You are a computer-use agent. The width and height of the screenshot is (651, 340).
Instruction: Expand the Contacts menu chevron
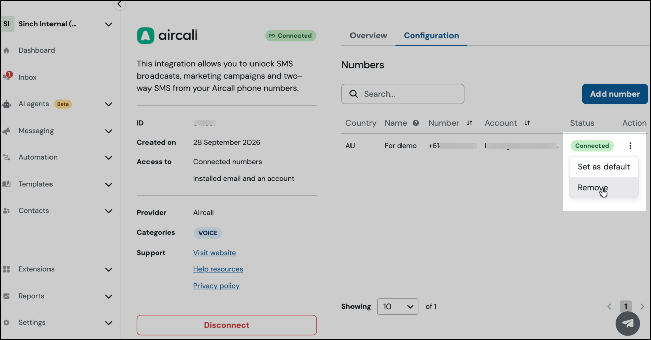[x=108, y=211]
